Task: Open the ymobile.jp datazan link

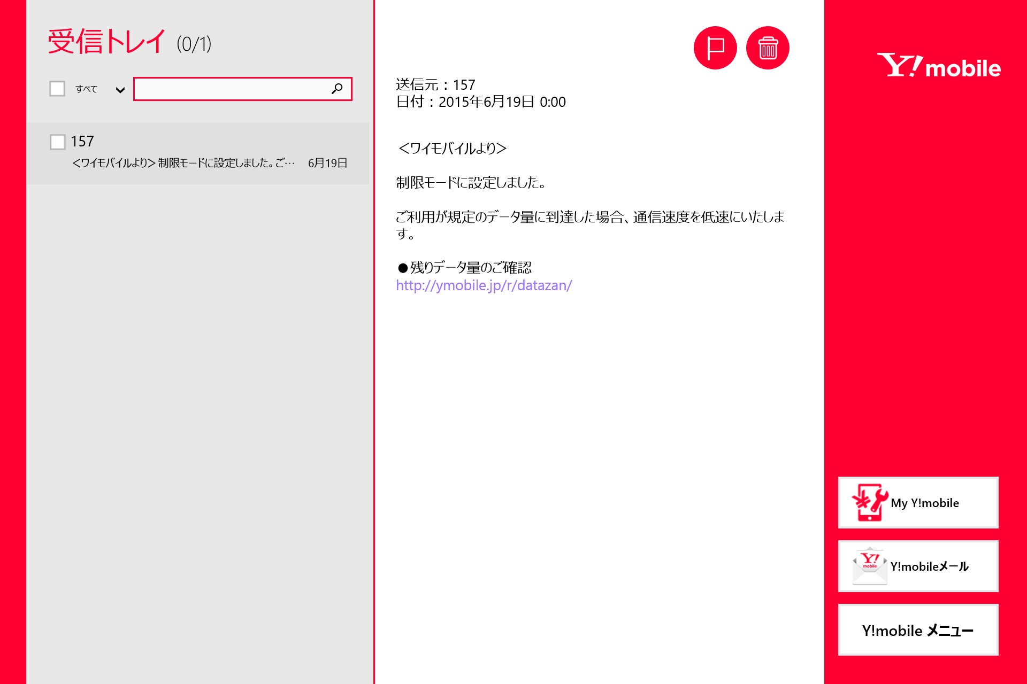Action: tap(484, 285)
